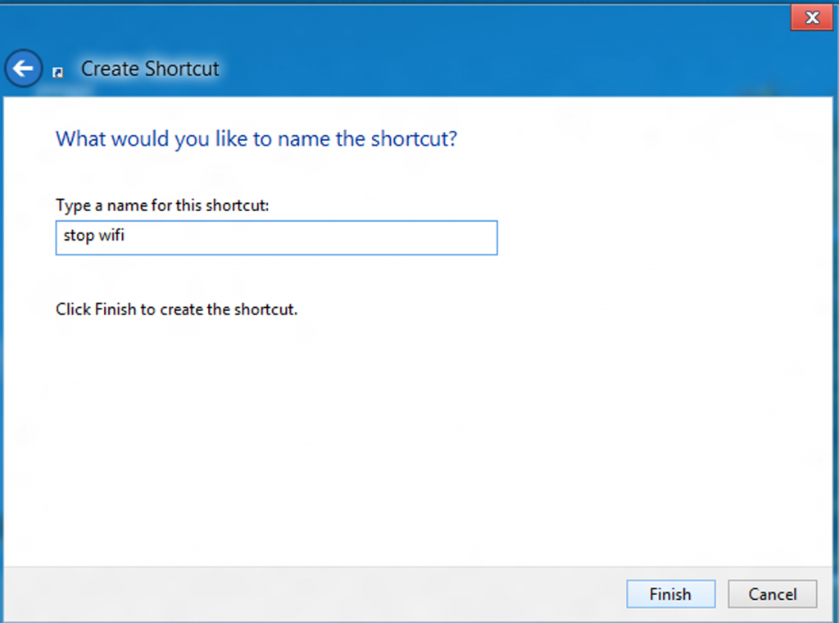The image size is (839, 623).
Task: Click the word "Create" in the window title
Action: 107,69
